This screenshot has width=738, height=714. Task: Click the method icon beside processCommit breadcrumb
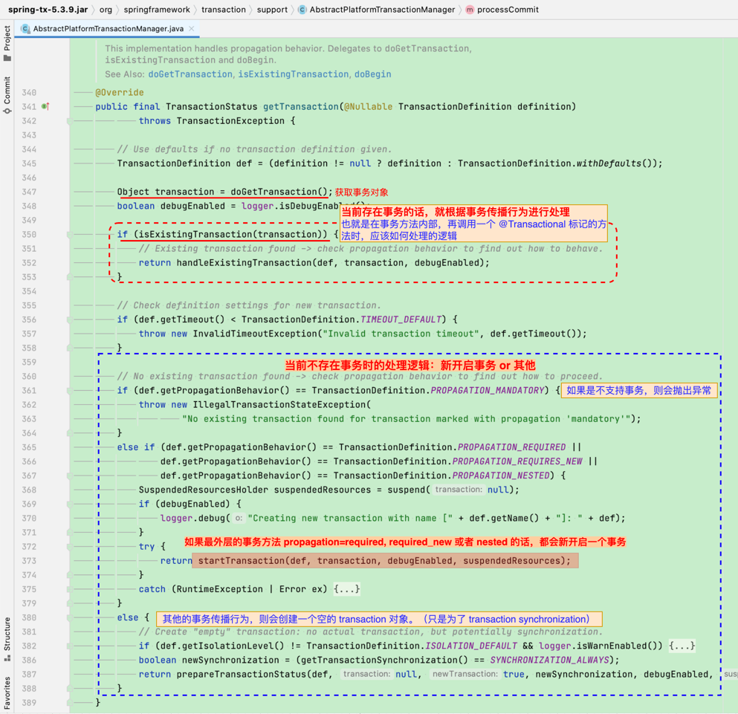point(468,10)
